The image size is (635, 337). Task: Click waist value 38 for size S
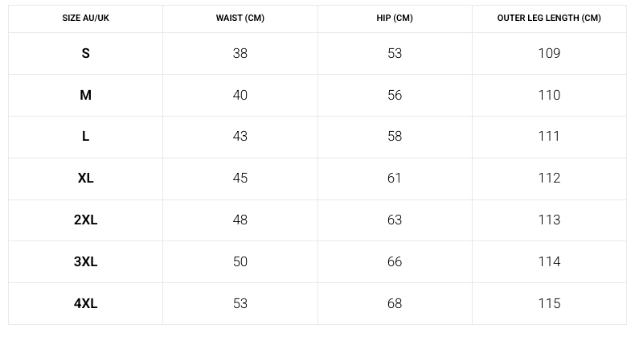click(x=240, y=53)
